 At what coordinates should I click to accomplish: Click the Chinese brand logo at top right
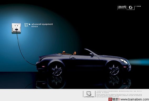pos(122,8)
